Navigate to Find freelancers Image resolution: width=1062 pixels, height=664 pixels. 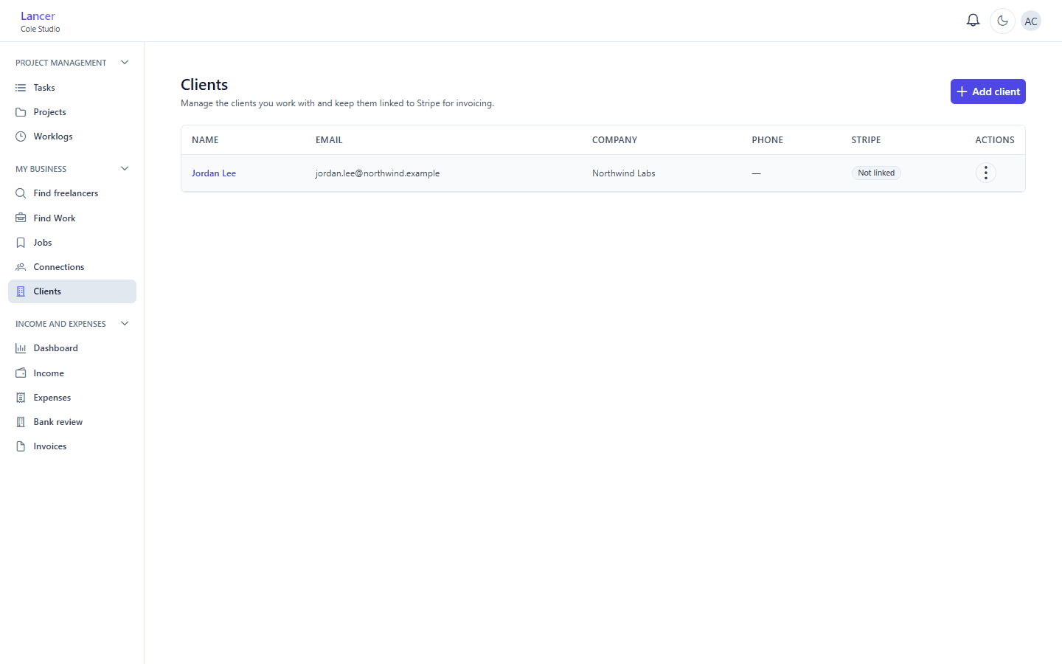(x=72, y=193)
